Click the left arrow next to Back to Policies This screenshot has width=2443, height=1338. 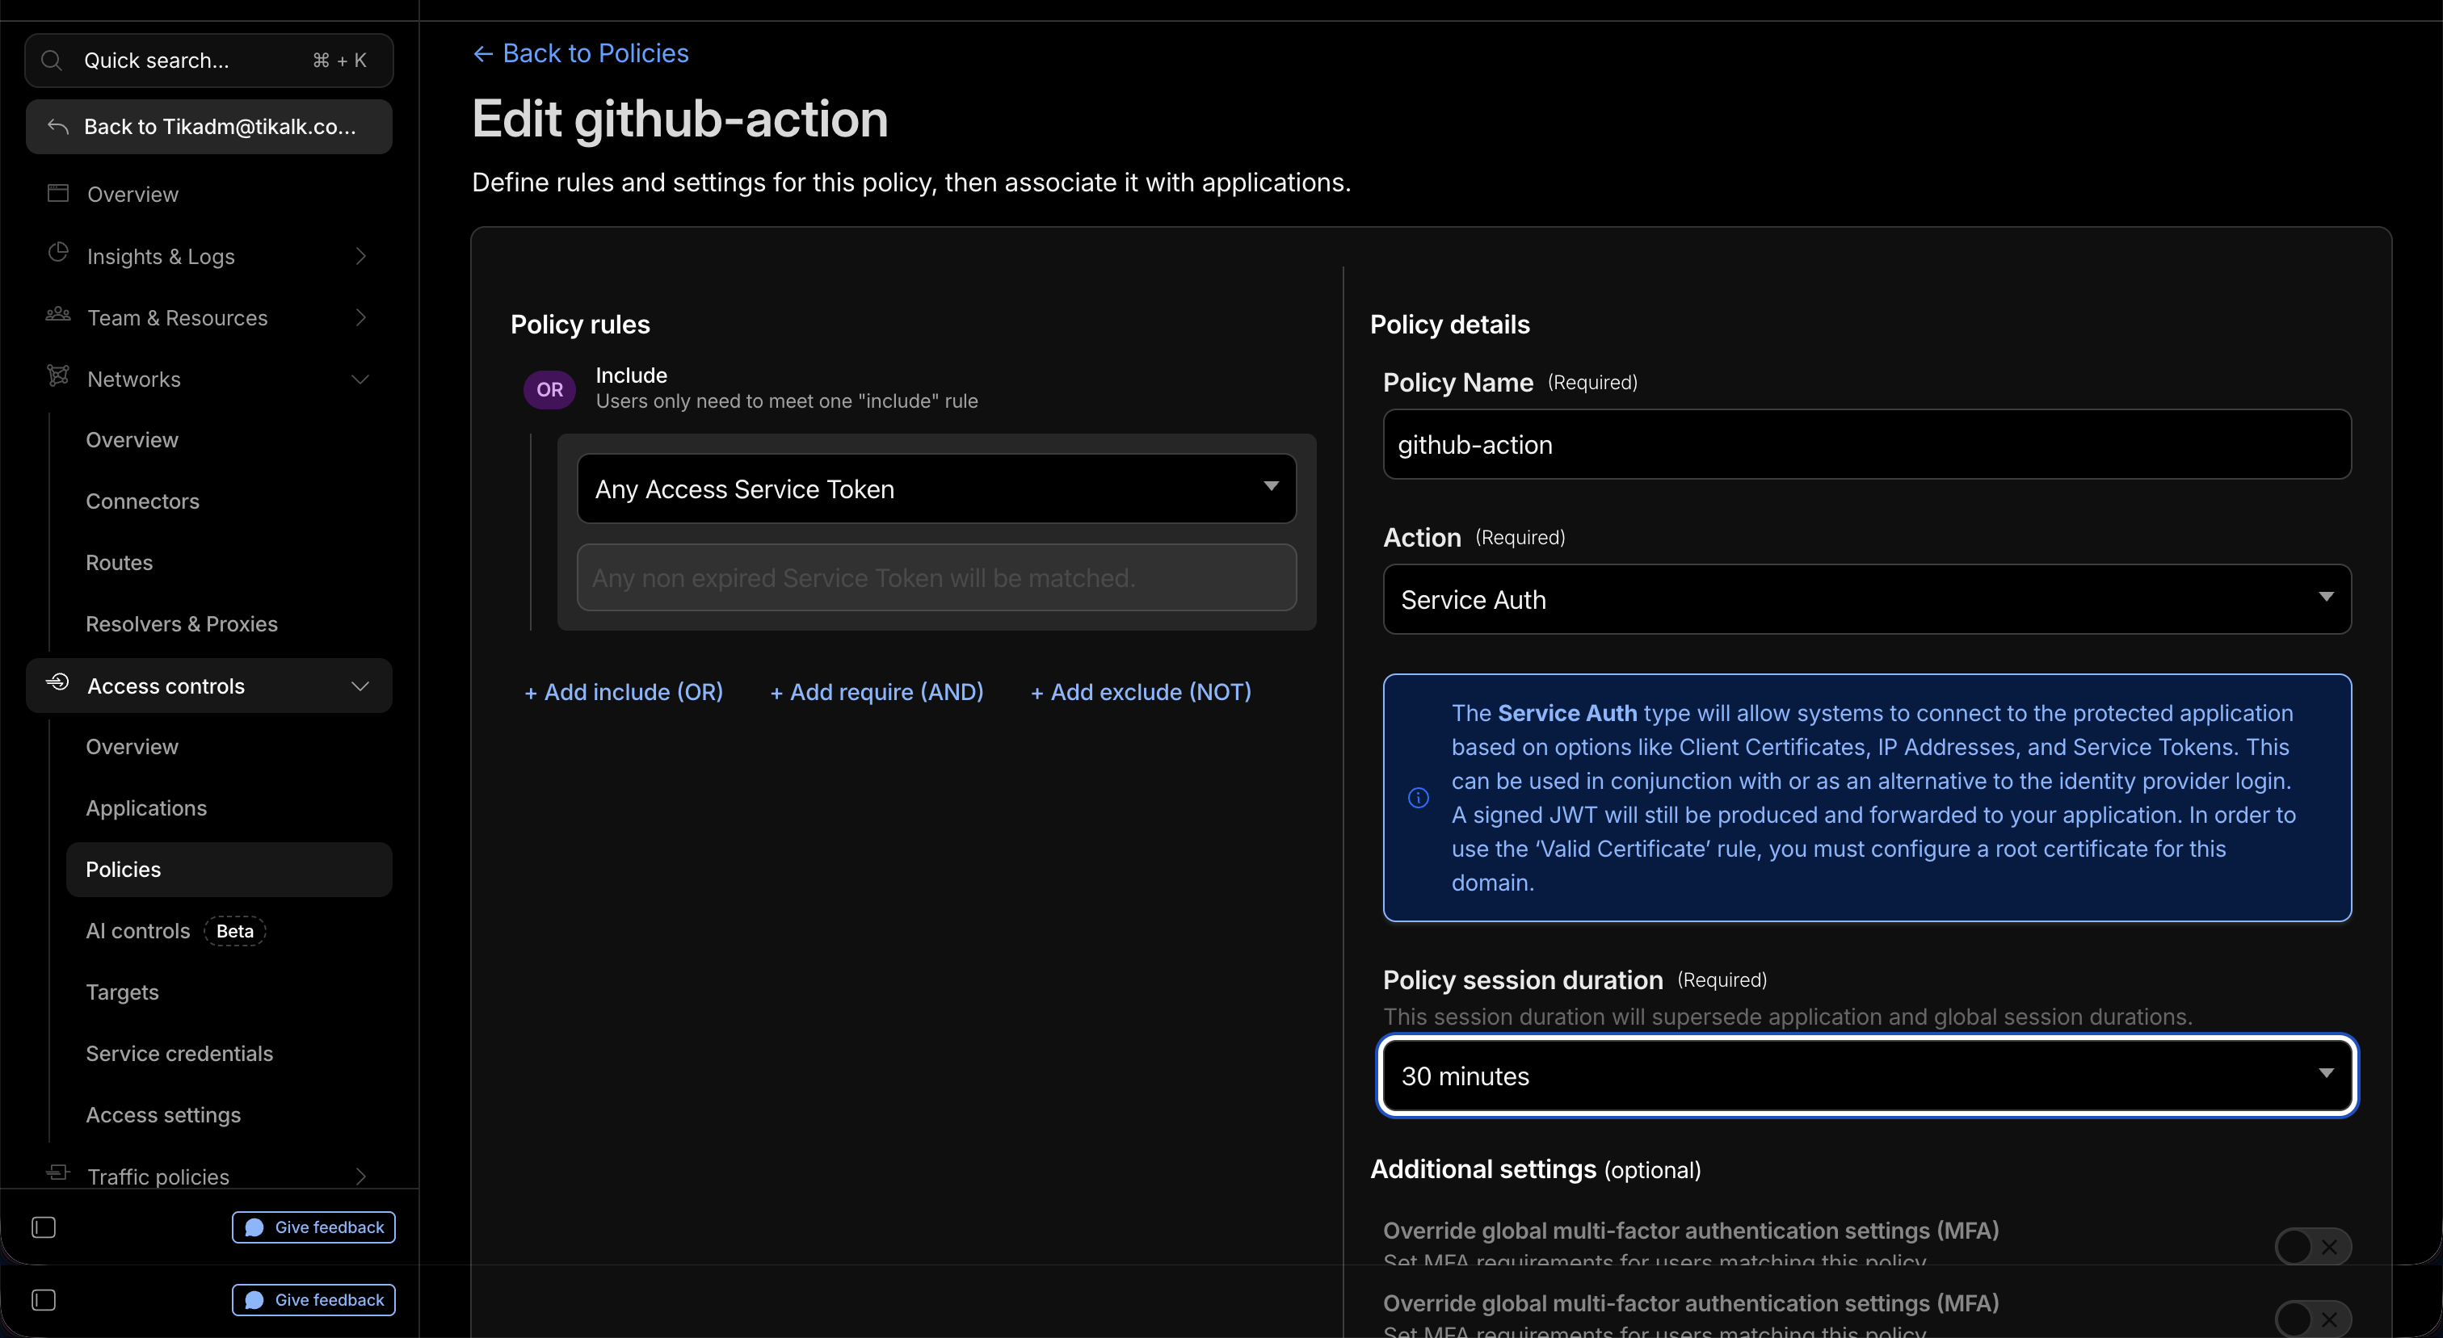coord(483,54)
